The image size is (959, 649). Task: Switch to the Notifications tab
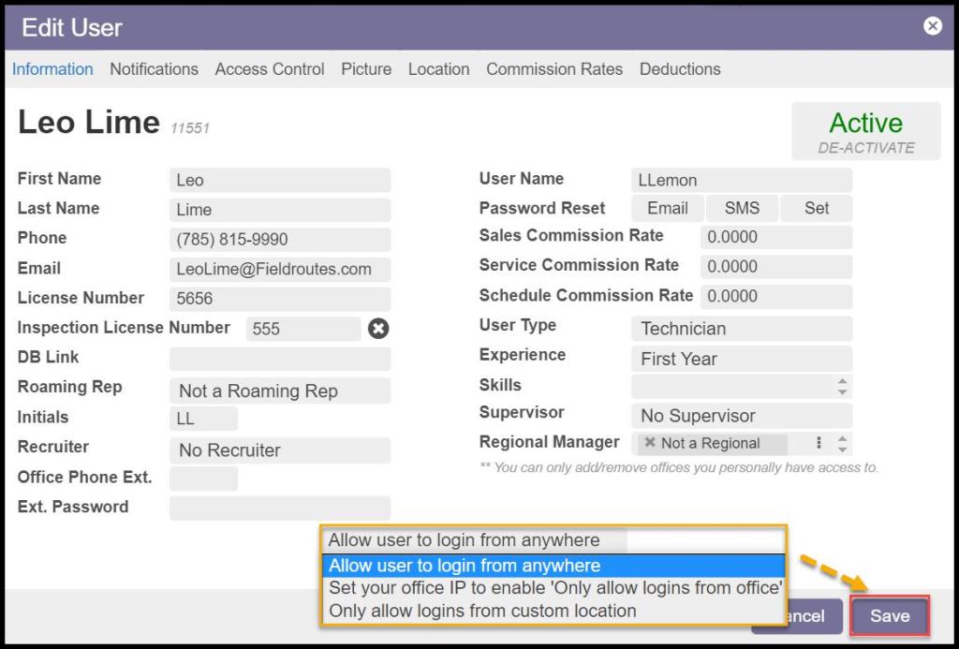[154, 69]
